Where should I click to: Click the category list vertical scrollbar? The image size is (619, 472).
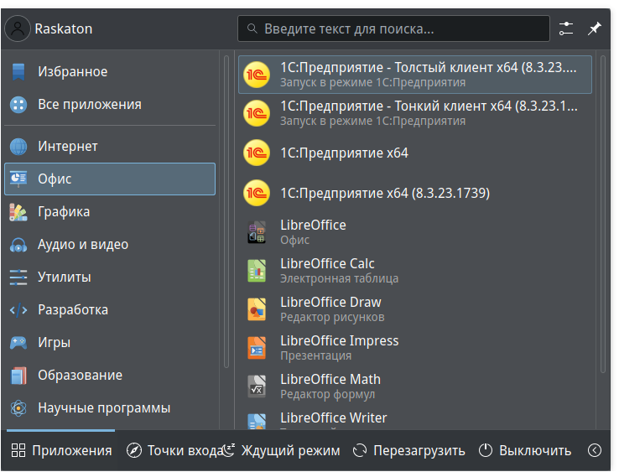(226, 211)
